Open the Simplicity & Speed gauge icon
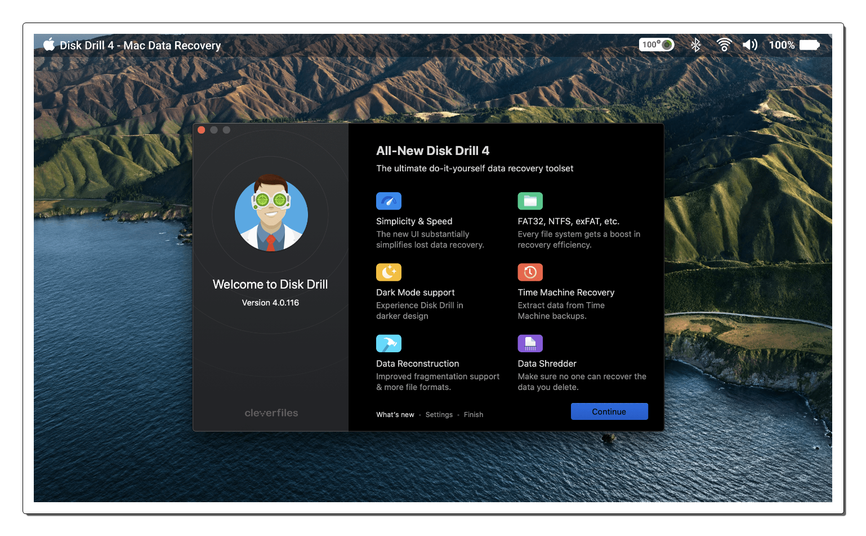 (389, 201)
